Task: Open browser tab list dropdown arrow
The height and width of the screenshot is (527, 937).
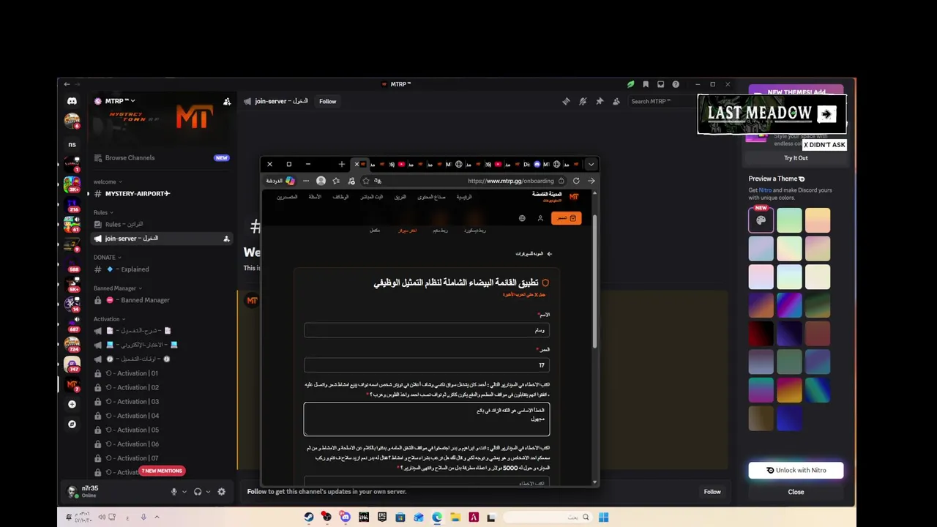Action: (x=591, y=164)
